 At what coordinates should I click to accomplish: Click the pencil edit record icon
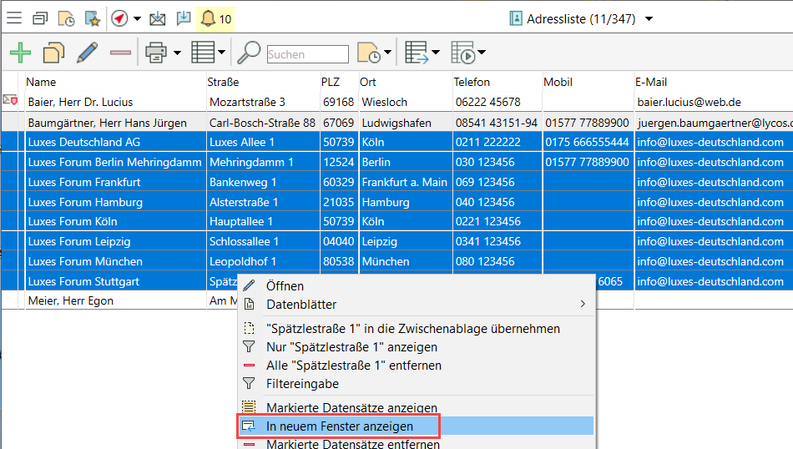tap(87, 53)
